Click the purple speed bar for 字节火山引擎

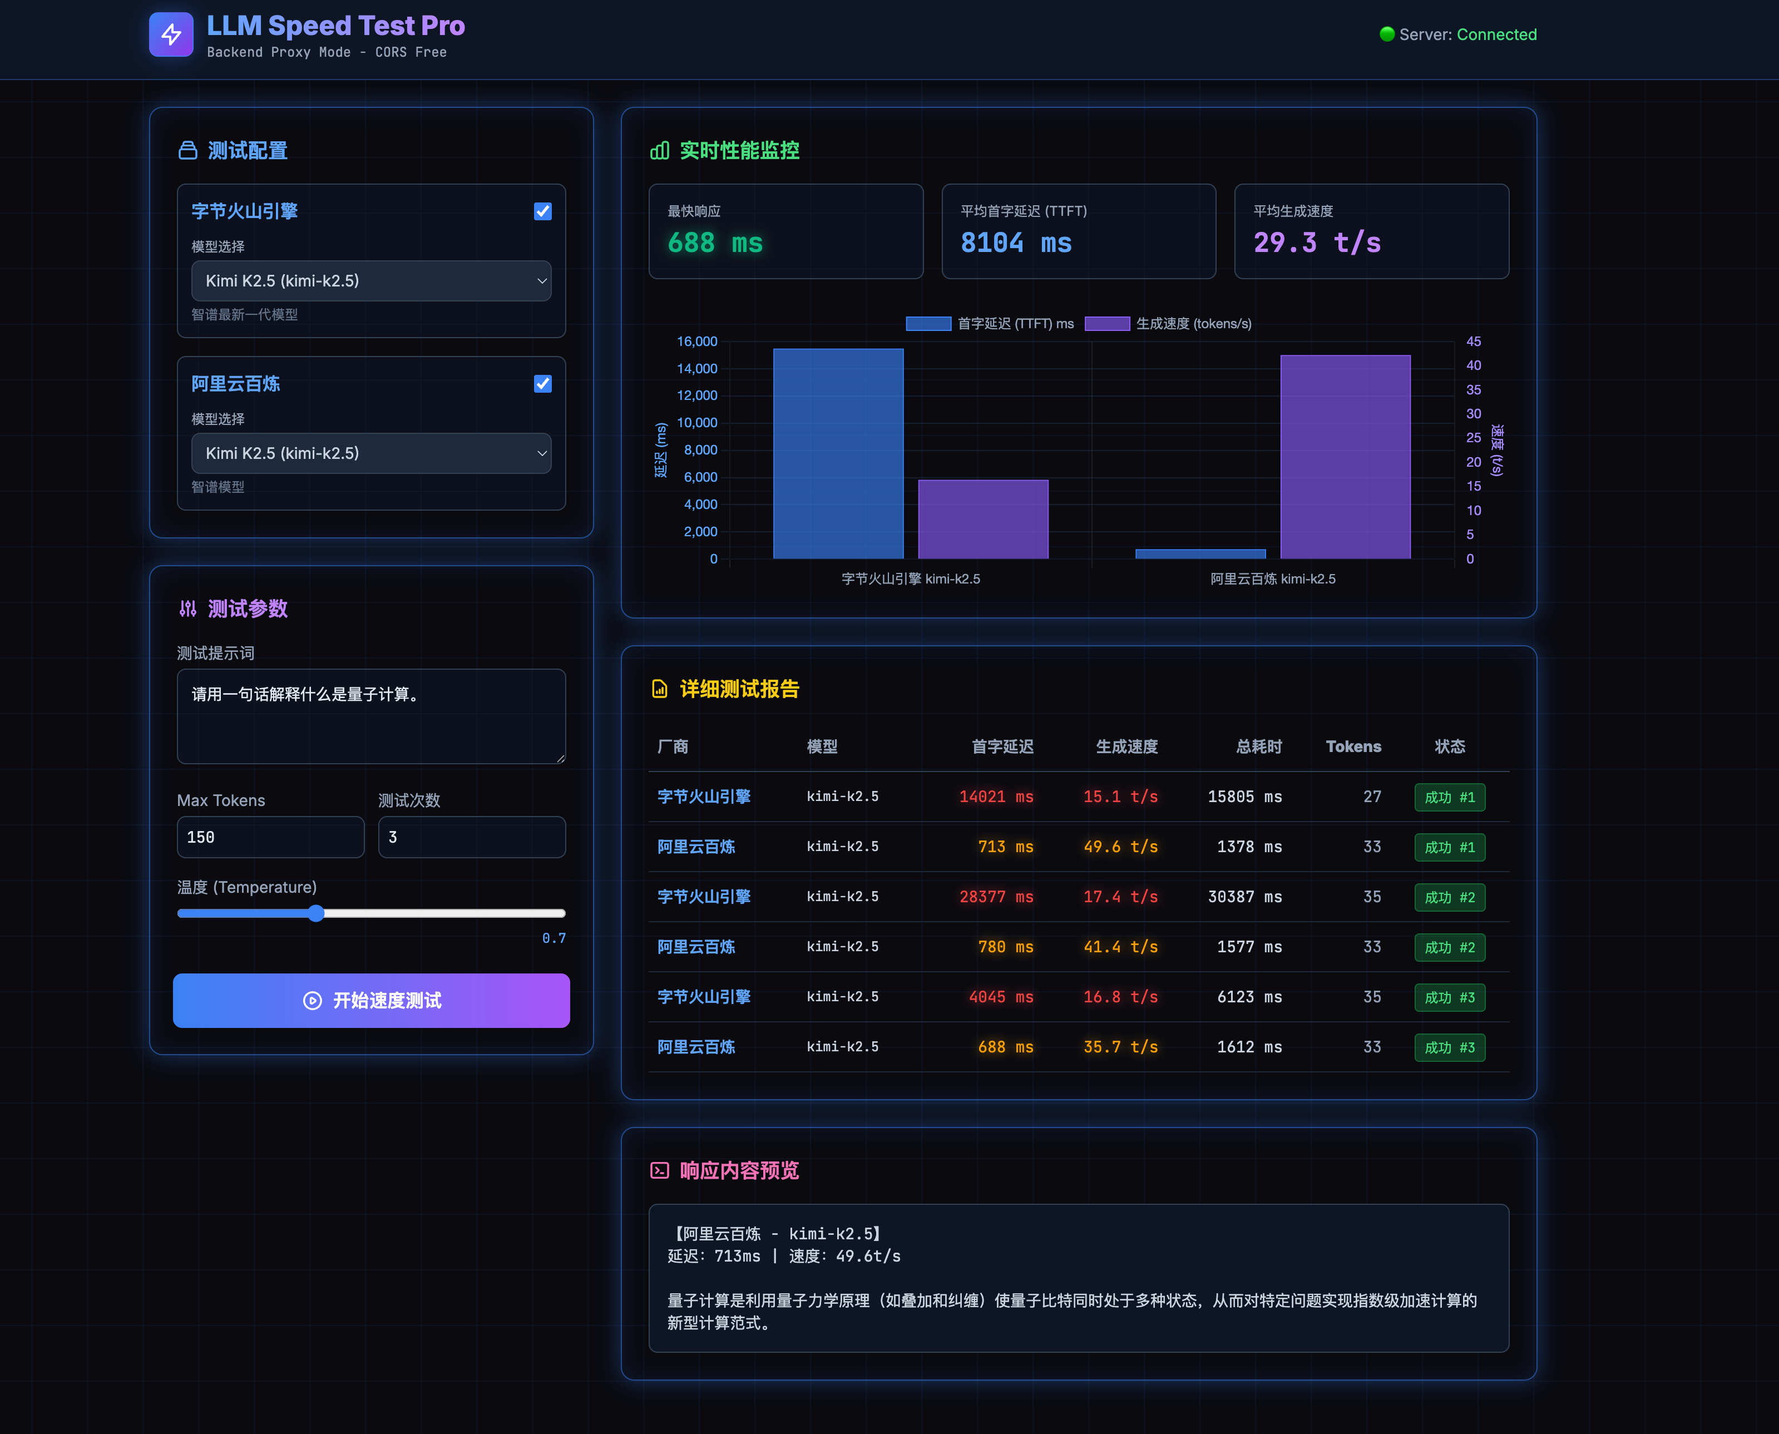click(983, 520)
